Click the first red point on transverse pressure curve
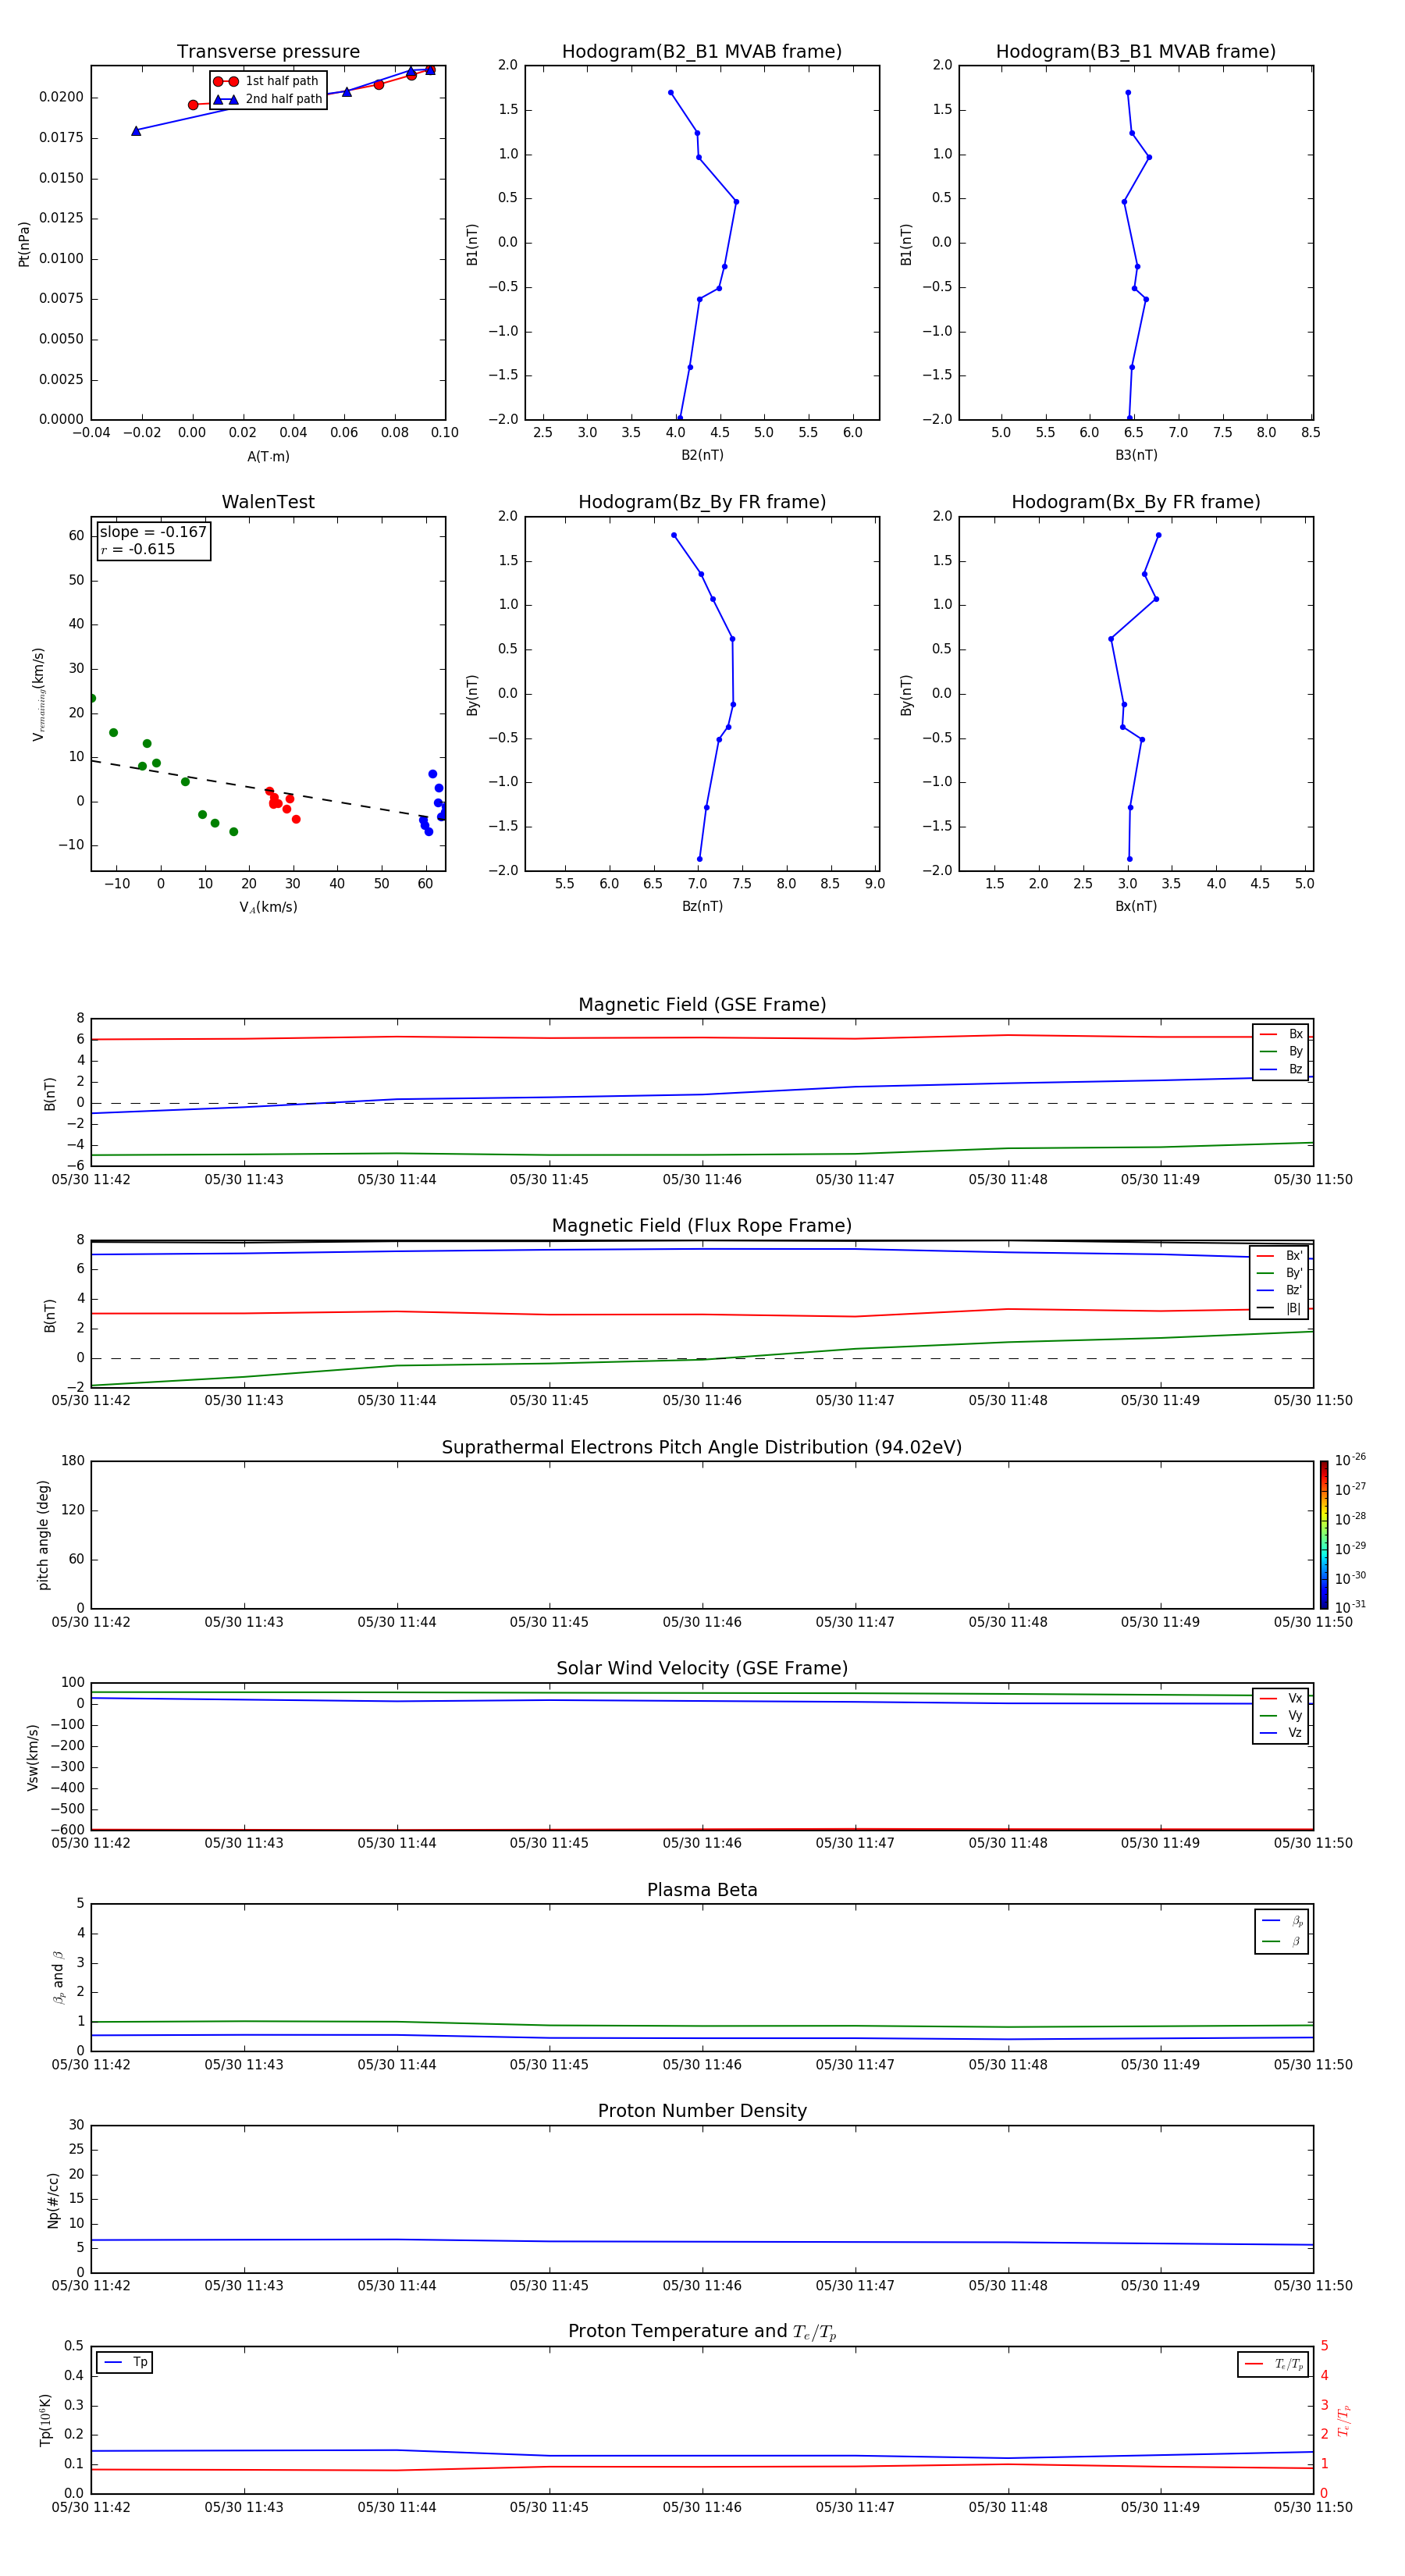The height and width of the screenshot is (2576, 1405). click(193, 105)
